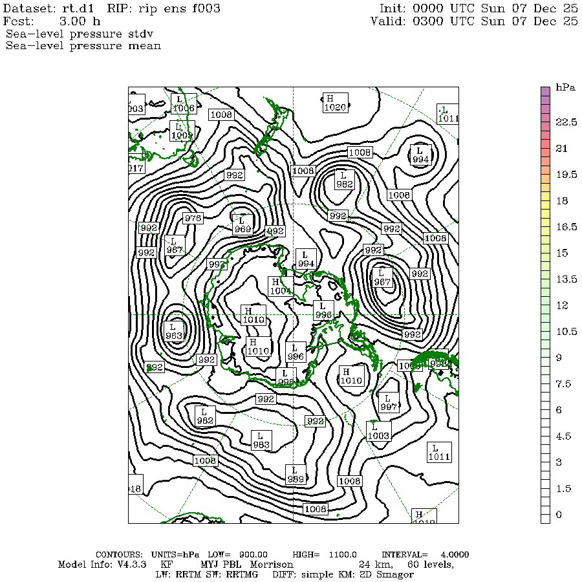Select the 'Dataset: rt.d1' header text
Viewport: 582px width, 582px height.
(x=48, y=8)
